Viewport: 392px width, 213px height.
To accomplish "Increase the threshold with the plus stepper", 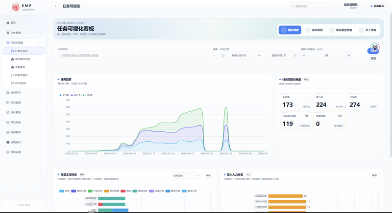I will coord(349,55).
